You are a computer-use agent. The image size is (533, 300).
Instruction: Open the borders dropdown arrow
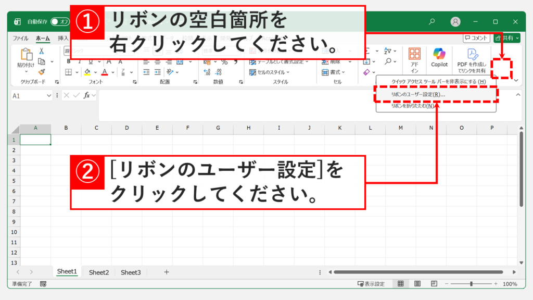77,72
